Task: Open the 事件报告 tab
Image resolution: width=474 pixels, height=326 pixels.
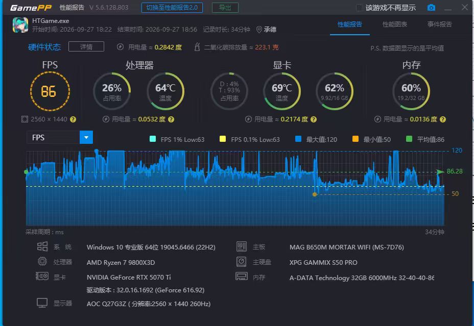Action: (440, 24)
